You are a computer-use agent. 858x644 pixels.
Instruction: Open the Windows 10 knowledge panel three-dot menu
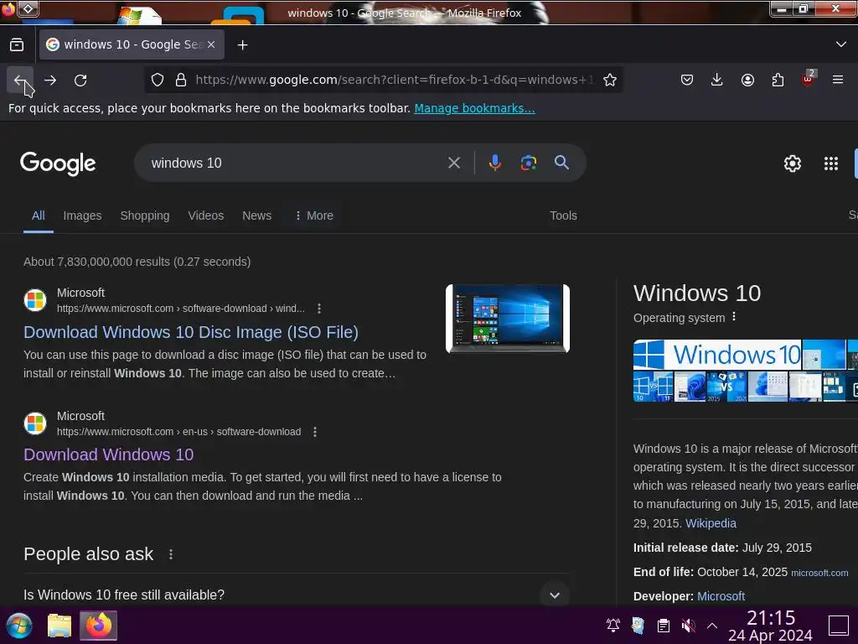[734, 317]
